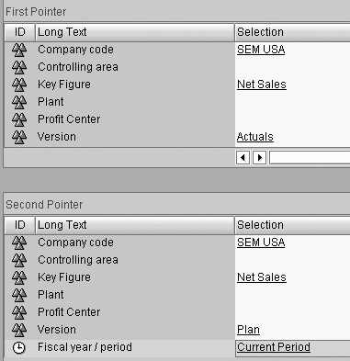Click the scroll right arrow in First Pointer
The width and height of the screenshot is (350, 361).
[260, 158]
